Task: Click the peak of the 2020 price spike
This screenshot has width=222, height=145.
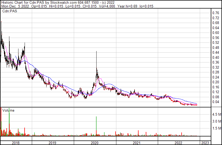Action: 96,52
